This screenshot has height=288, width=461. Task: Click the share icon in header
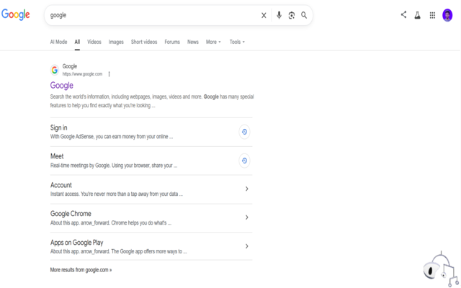click(x=403, y=14)
